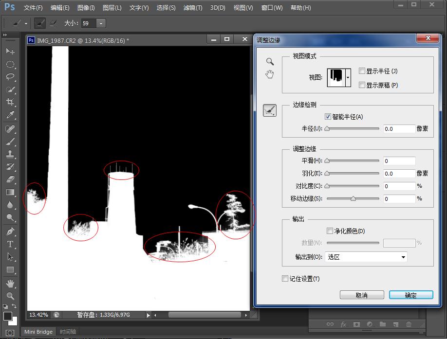The width and height of the screenshot is (447, 339).
Task: Click the 移动边缘 slider handle
Action: (x=353, y=198)
